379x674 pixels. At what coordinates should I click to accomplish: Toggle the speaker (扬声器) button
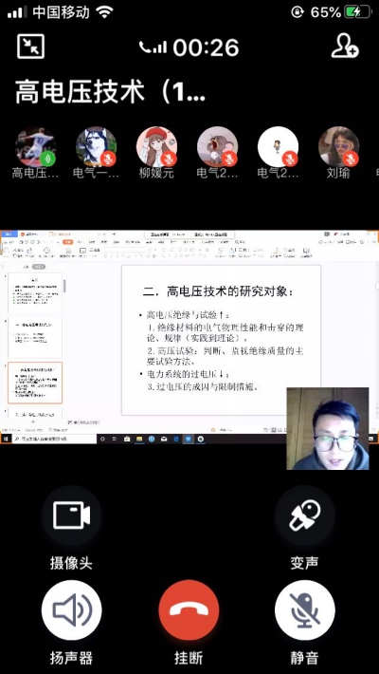pyautogui.click(x=71, y=610)
